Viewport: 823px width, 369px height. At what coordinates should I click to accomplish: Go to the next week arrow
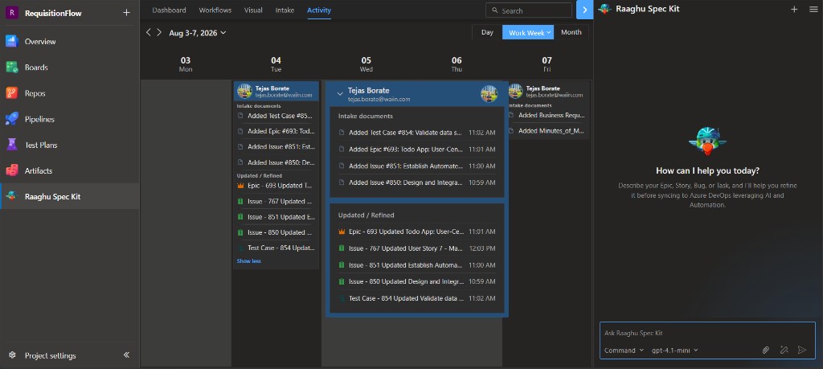159,32
